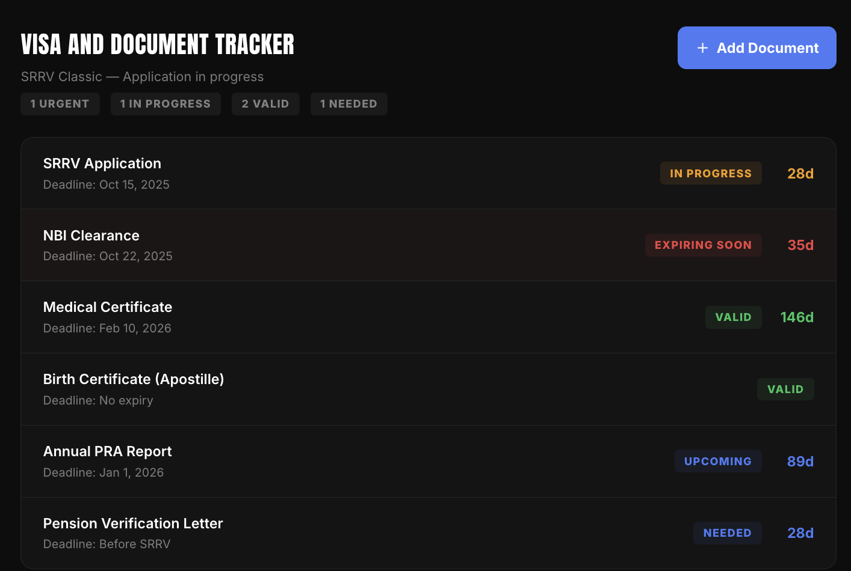The image size is (851, 571).
Task: Click the EXPIRING SOON badge on NBI Clearance
Action: [703, 245]
